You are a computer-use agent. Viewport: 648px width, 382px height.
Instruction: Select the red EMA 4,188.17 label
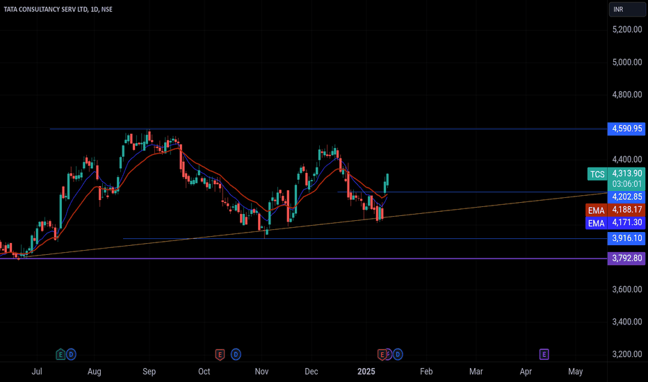coord(615,210)
